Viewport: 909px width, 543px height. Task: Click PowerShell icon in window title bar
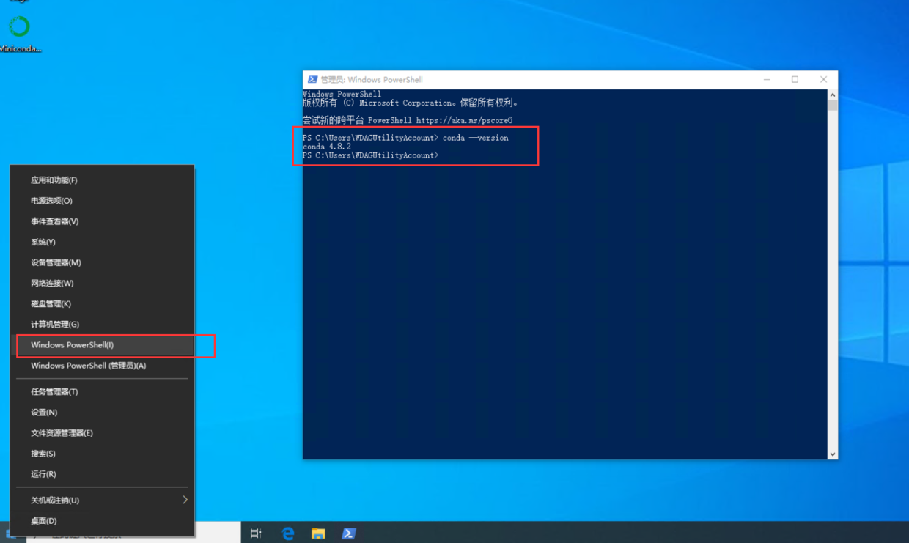coord(312,80)
